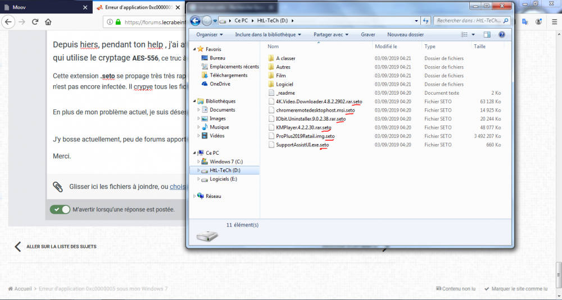Select KMPlayer.4.2.2.30.rar.seto file
Viewport: 562px width, 300px height.
click(x=303, y=127)
